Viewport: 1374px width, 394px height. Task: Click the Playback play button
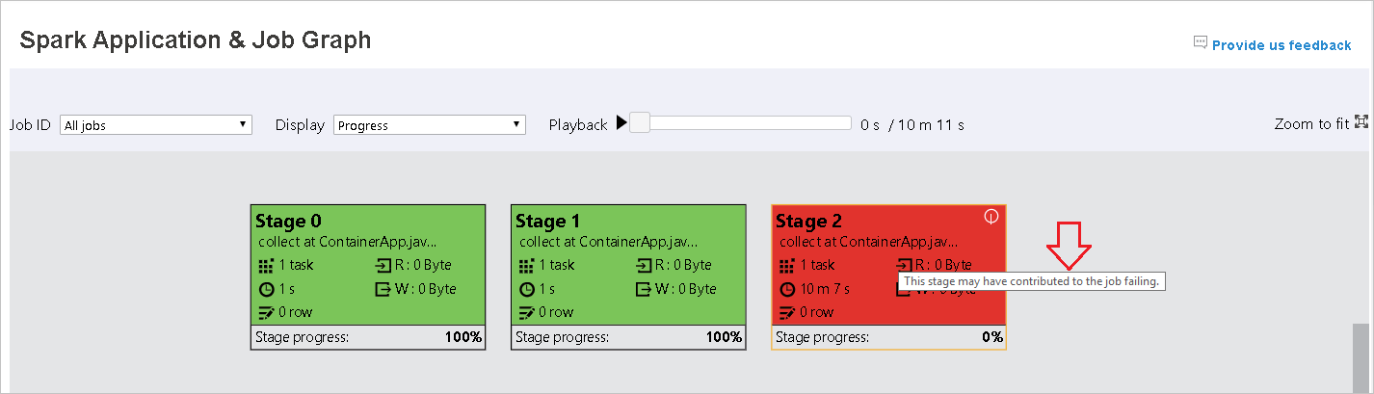(621, 123)
